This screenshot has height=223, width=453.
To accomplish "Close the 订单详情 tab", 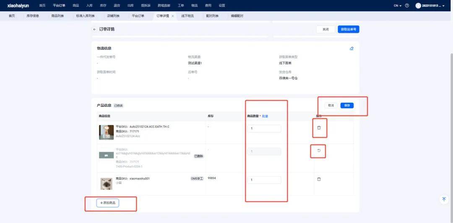I will [x=173, y=16].
